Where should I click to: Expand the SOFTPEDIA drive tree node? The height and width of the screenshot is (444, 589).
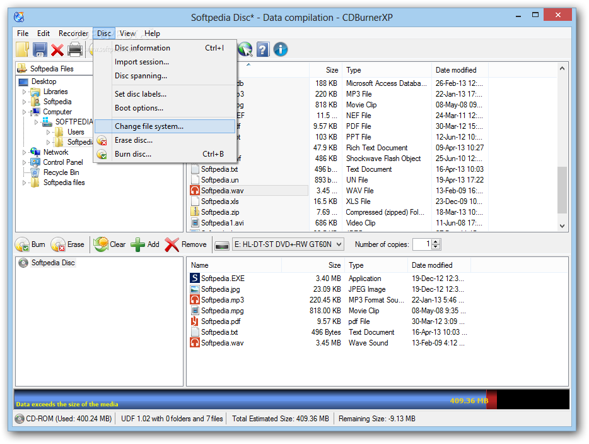[37, 122]
